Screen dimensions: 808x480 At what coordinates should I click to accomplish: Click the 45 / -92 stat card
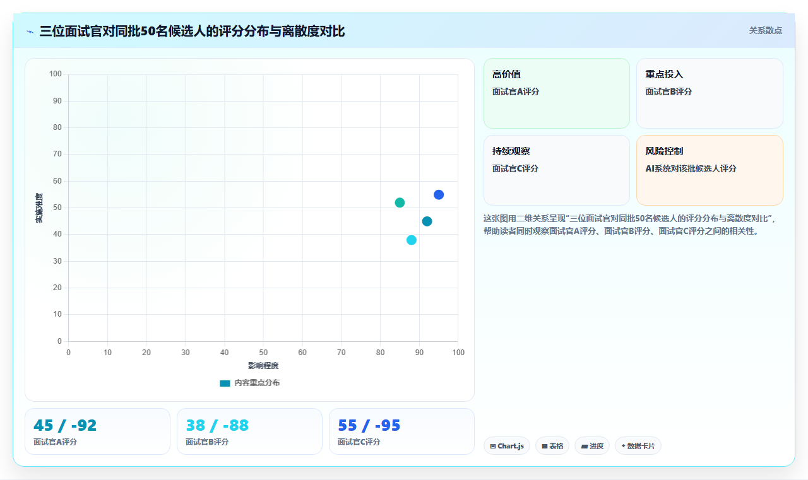point(97,431)
